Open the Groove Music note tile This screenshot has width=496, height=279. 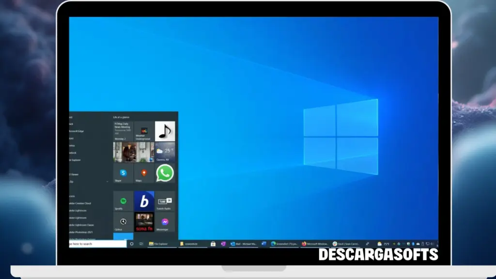pyautogui.click(x=165, y=131)
